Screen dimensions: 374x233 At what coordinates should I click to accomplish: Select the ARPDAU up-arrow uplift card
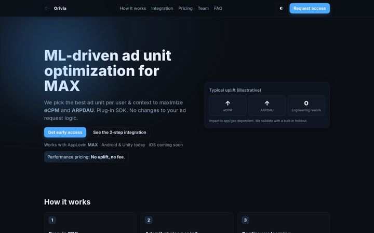(x=267, y=106)
